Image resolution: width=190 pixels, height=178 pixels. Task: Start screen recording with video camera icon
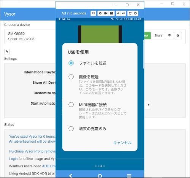pos(106,13)
